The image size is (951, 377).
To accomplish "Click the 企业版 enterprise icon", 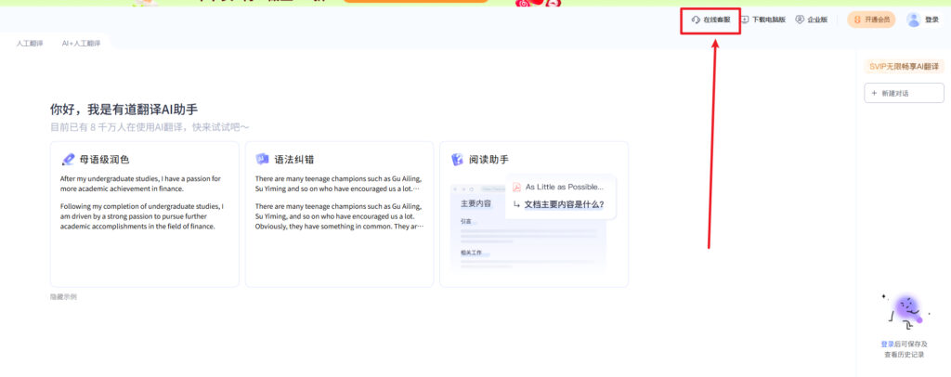I will point(800,19).
